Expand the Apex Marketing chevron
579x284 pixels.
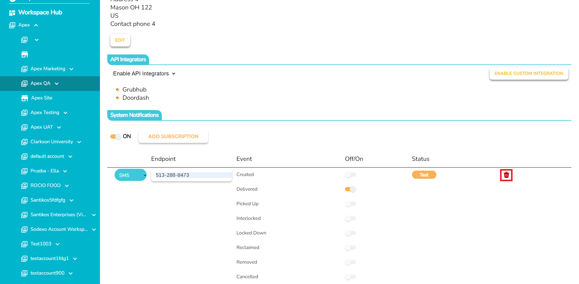[72, 69]
